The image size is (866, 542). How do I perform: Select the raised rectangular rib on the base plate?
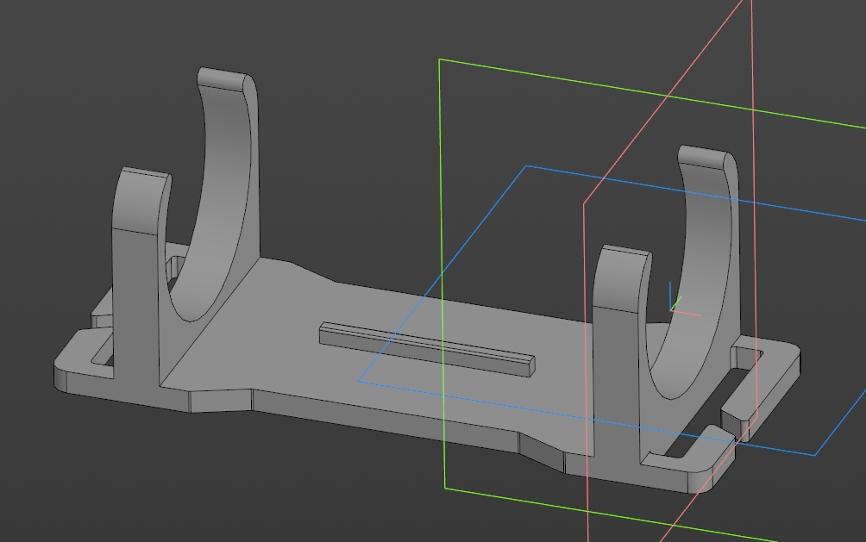coord(426,349)
